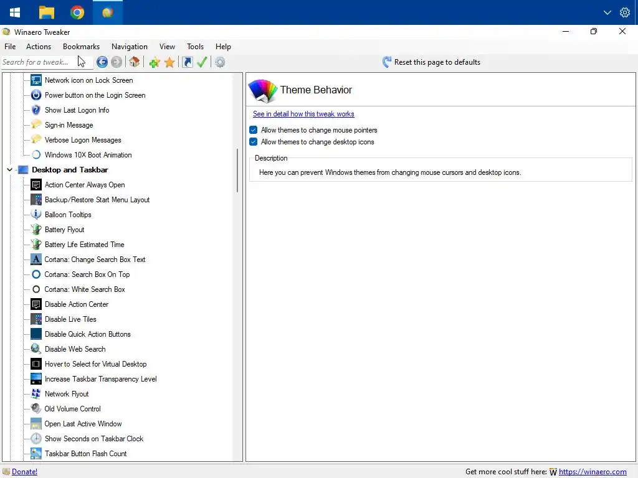Viewport: 638px width, 478px height.
Task: Click the Cortana Search Box On Top icon
Action: pos(36,274)
